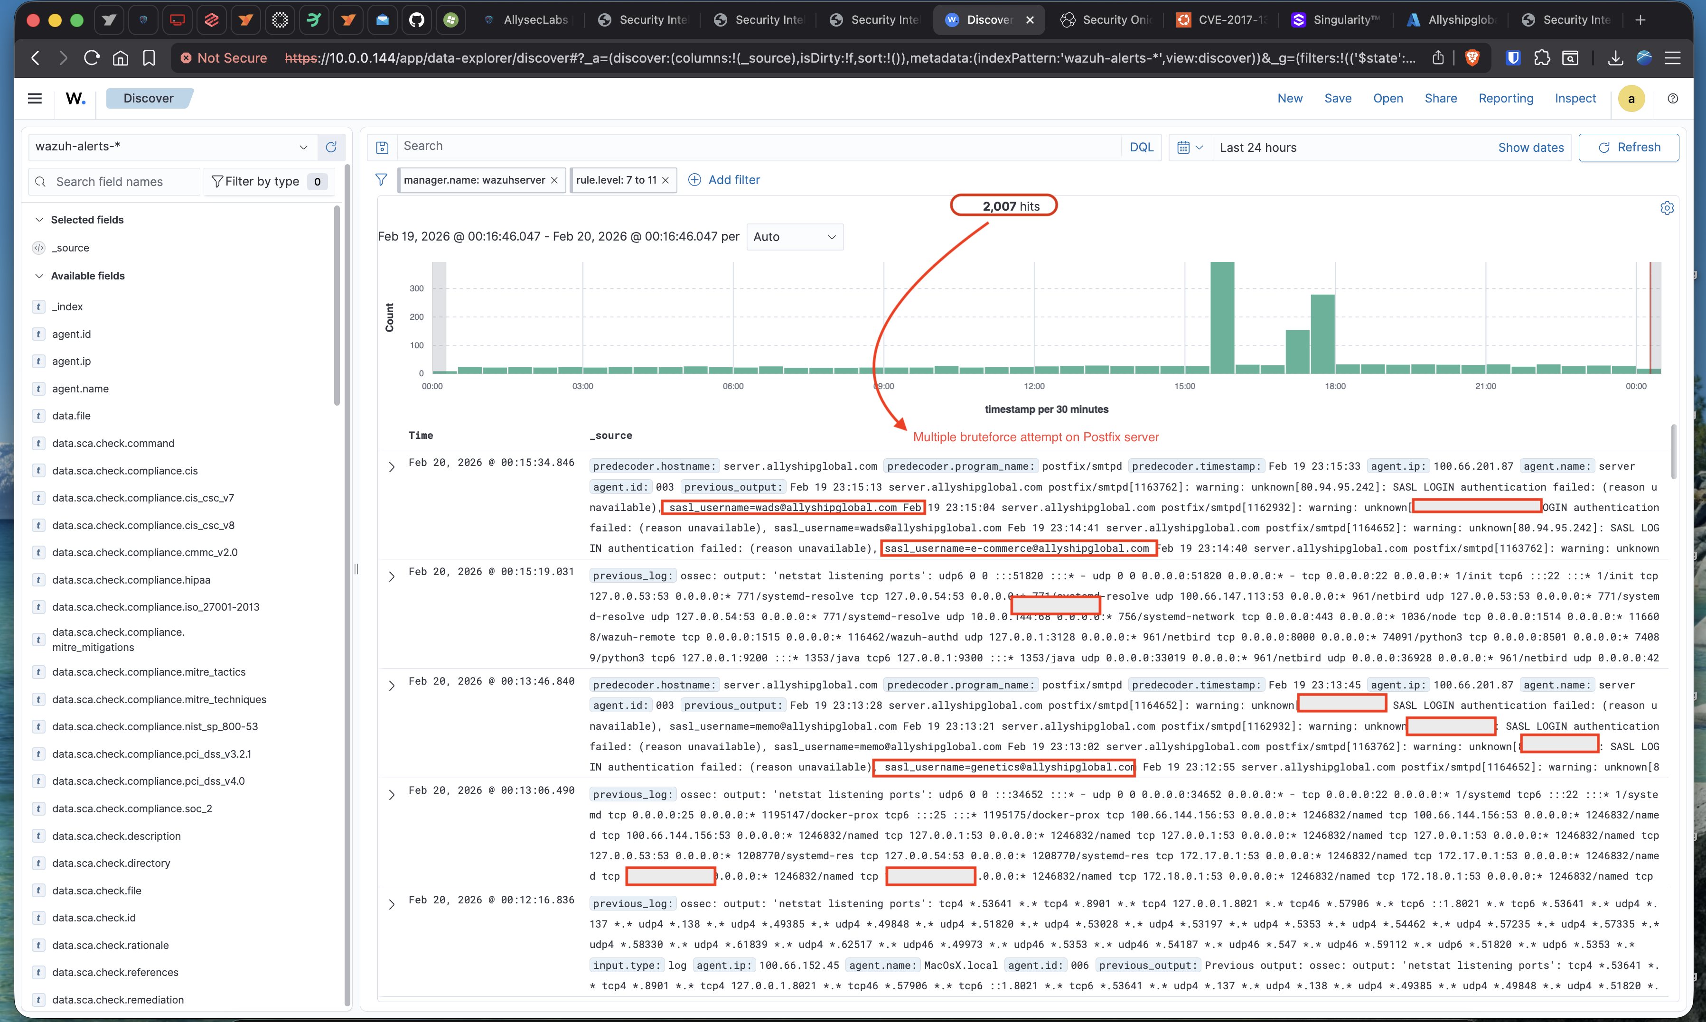
Task: Click Share in the top menu
Action: tap(1441, 99)
